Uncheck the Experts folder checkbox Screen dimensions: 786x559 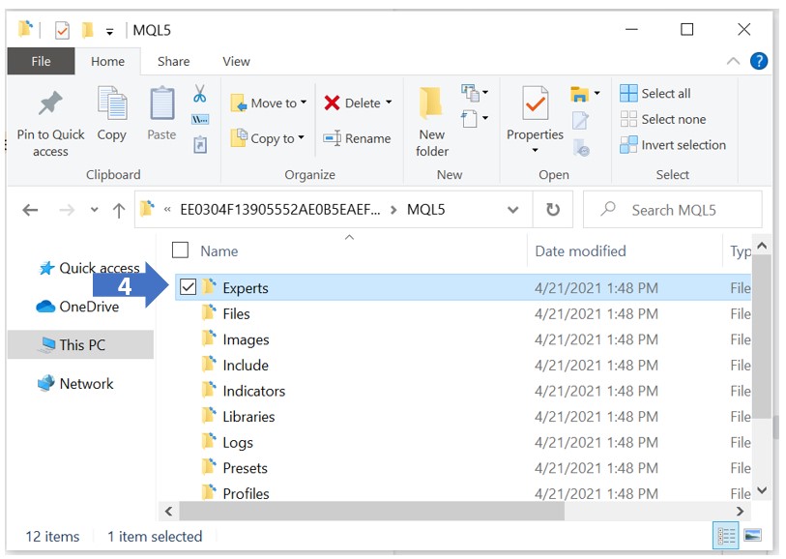click(189, 287)
